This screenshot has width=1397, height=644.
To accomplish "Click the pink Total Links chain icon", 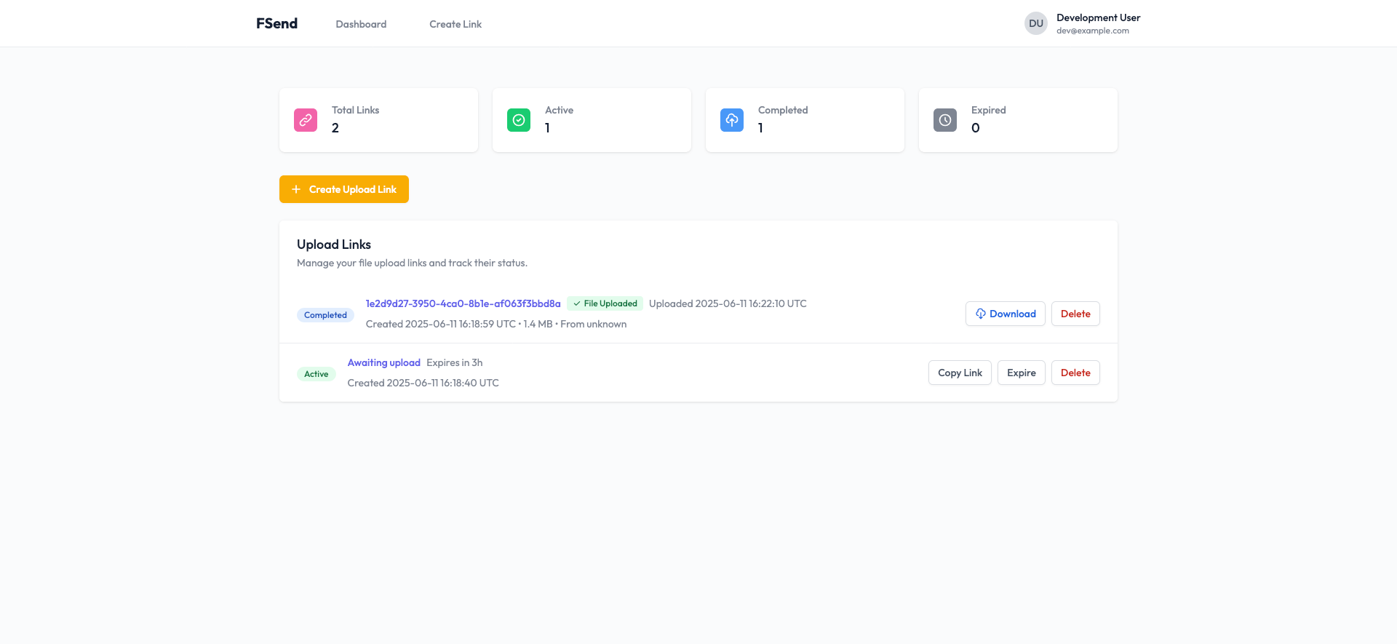I will [306, 120].
